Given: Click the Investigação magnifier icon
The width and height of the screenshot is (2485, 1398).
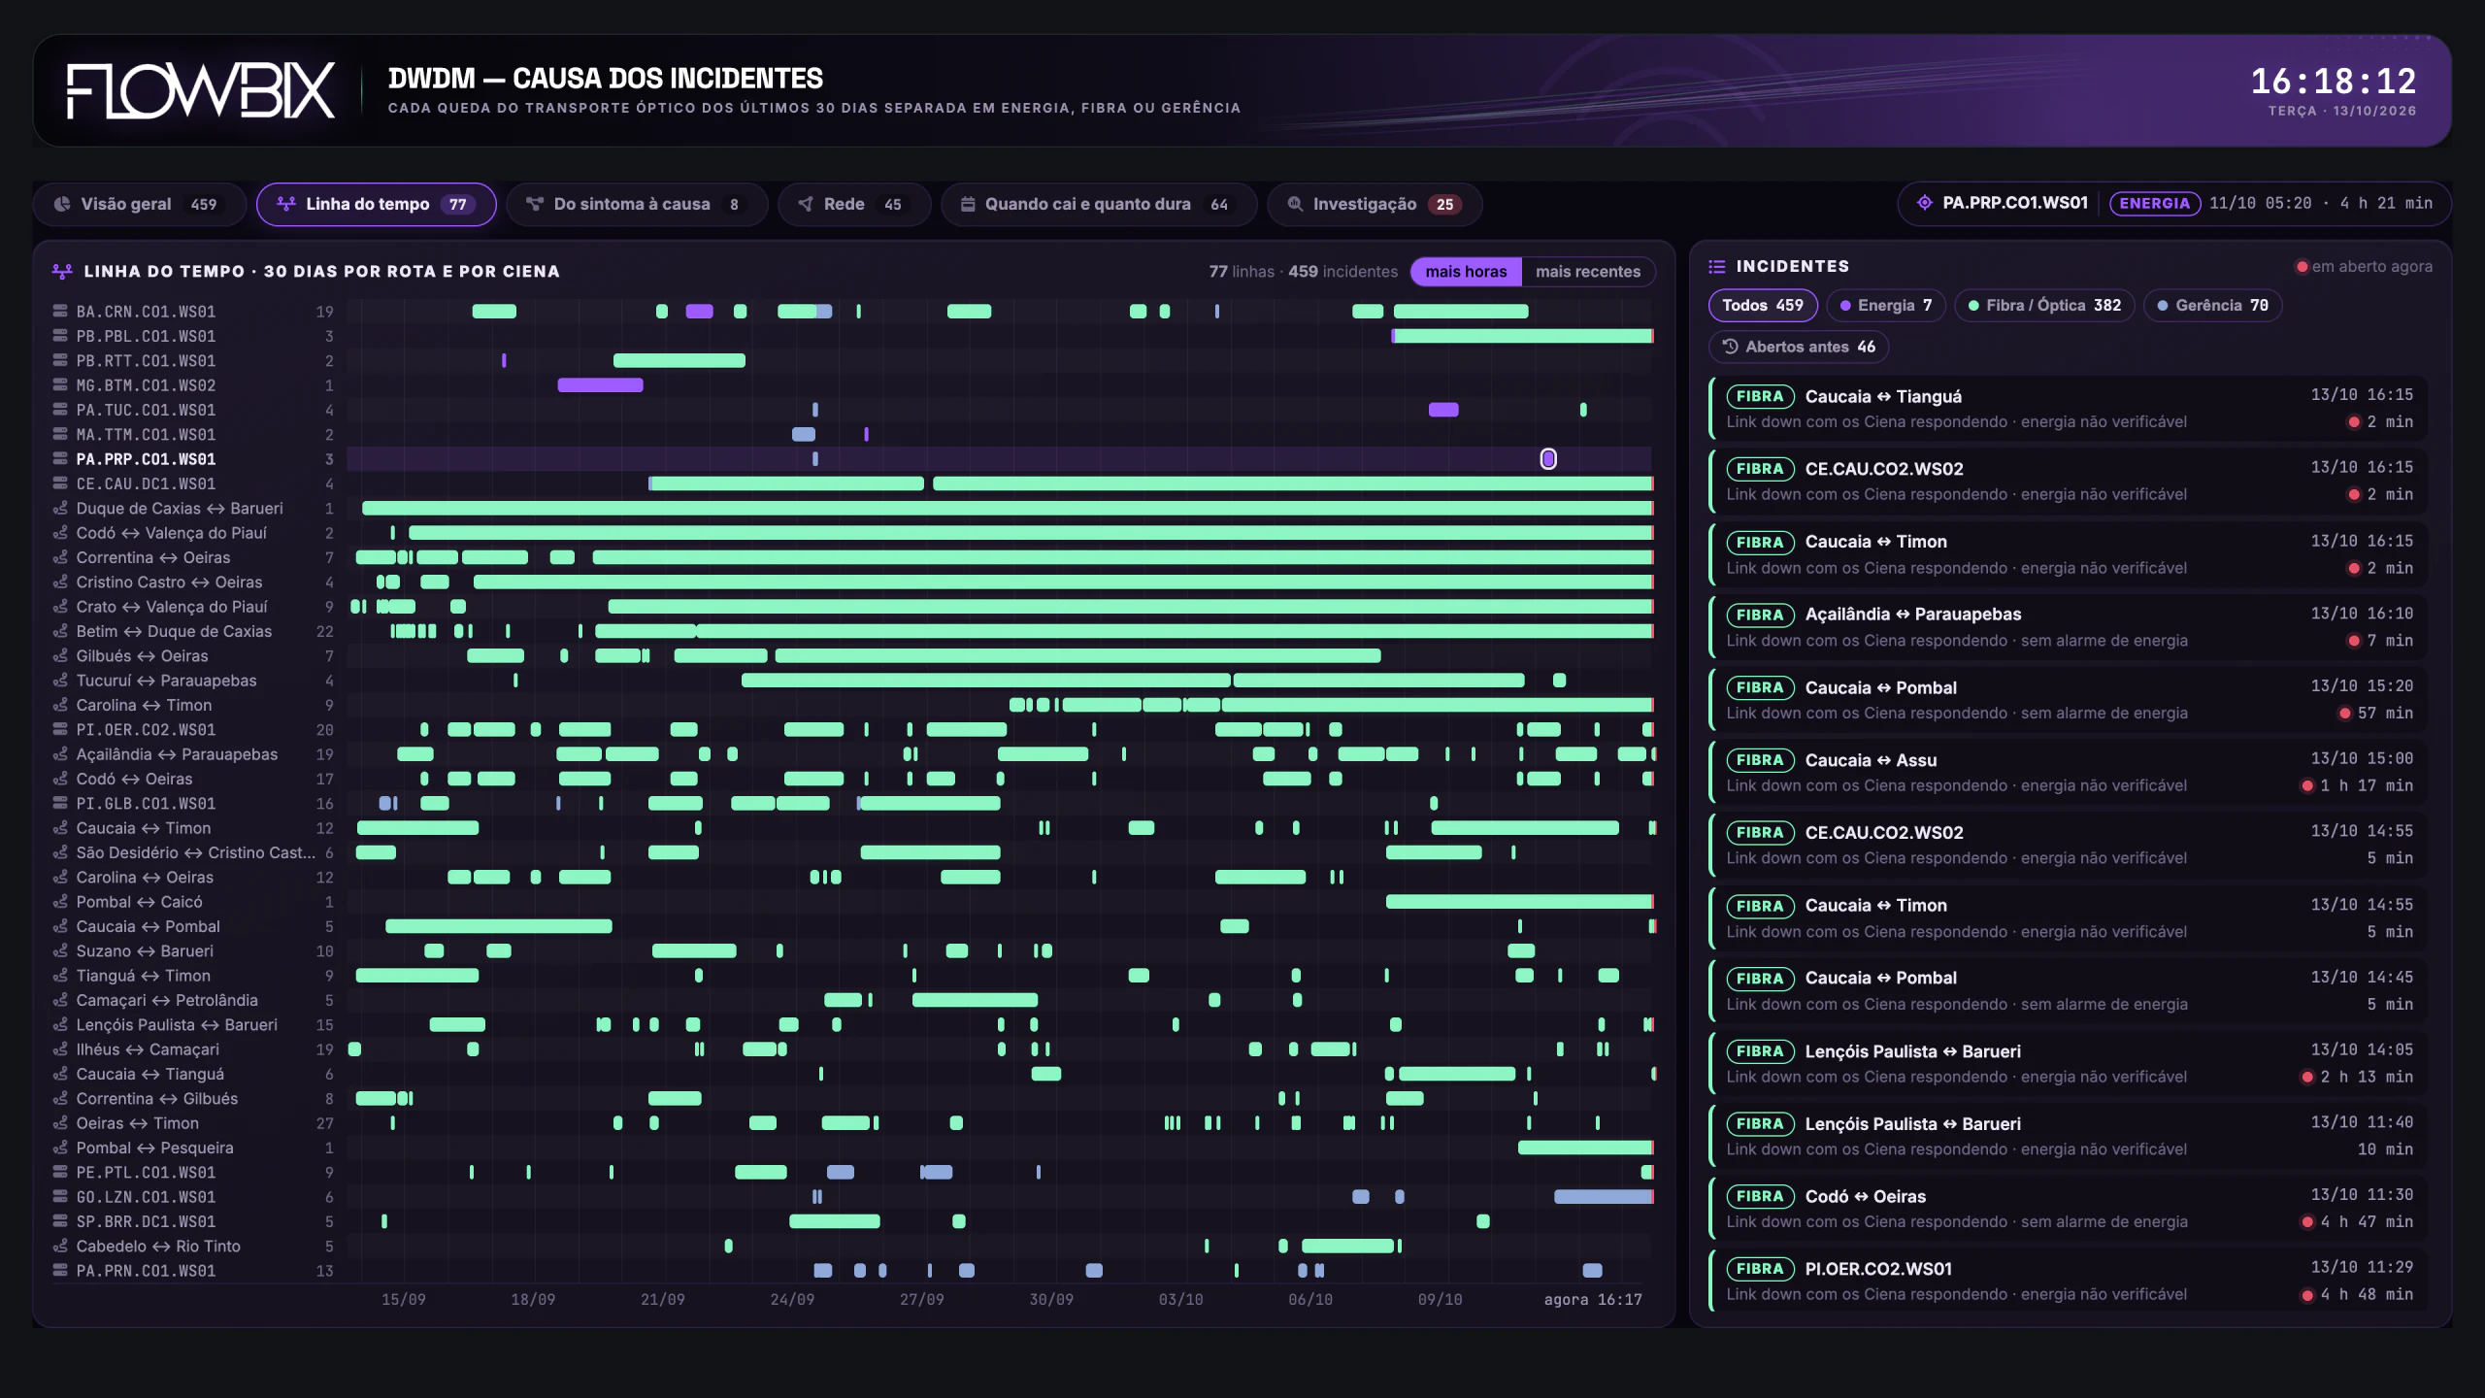Looking at the screenshot, I should (1295, 204).
